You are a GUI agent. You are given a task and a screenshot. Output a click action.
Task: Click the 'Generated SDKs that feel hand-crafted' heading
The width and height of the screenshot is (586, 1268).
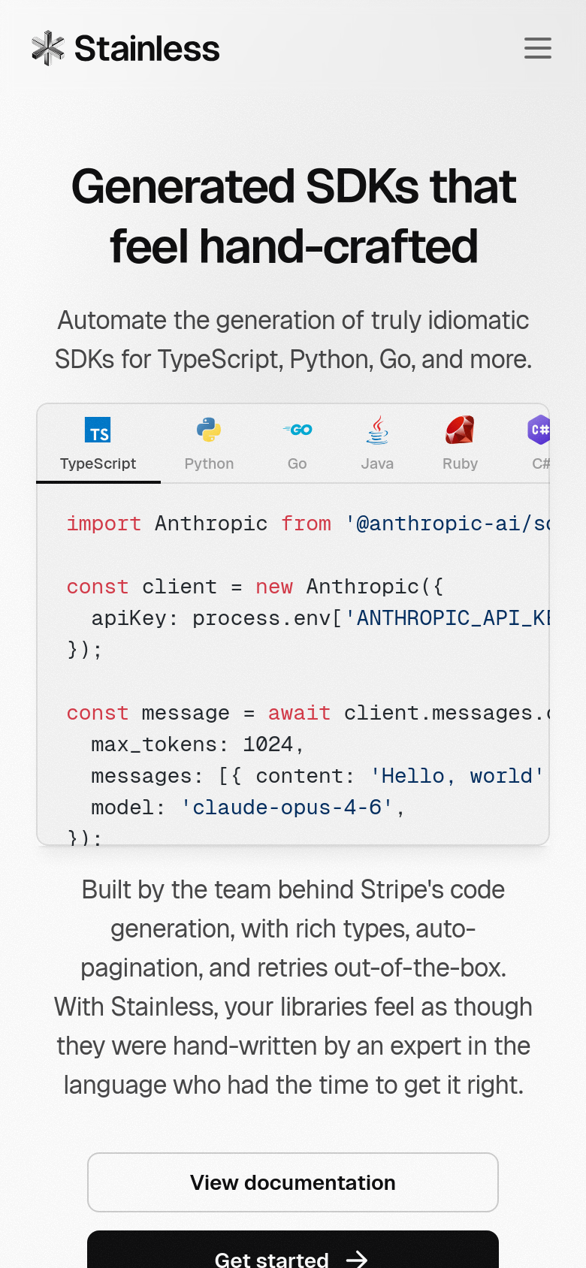point(293,216)
